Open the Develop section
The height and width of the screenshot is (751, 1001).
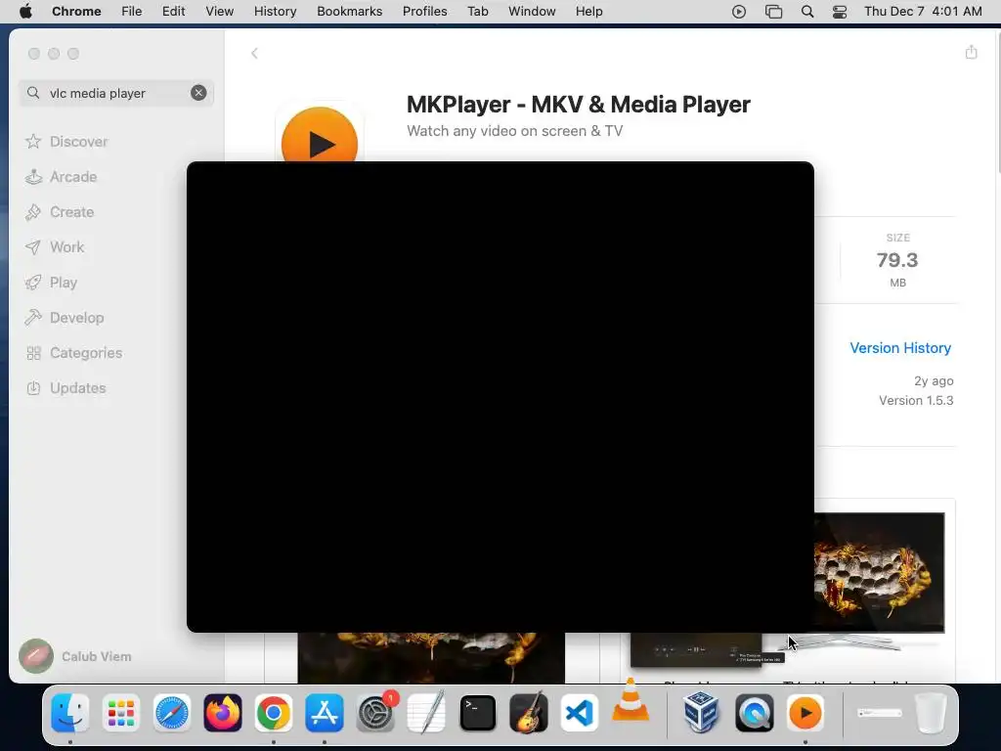click(65, 318)
